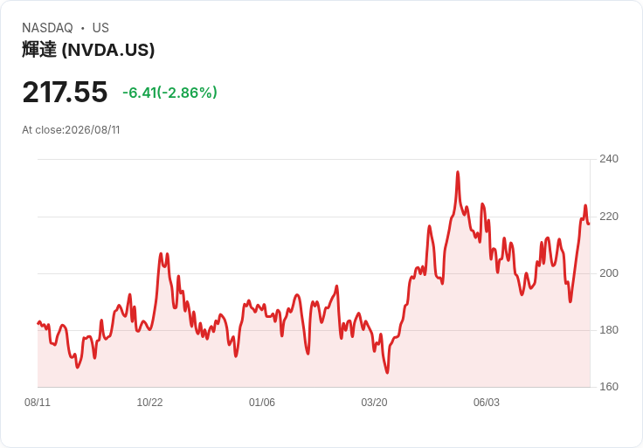Click the final data point of the line
643x448 pixels.
tap(589, 224)
